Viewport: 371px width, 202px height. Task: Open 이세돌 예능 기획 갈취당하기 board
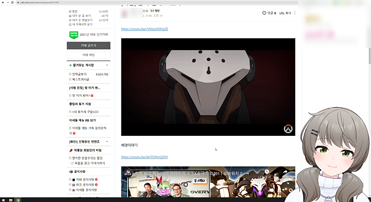coord(88,130)
